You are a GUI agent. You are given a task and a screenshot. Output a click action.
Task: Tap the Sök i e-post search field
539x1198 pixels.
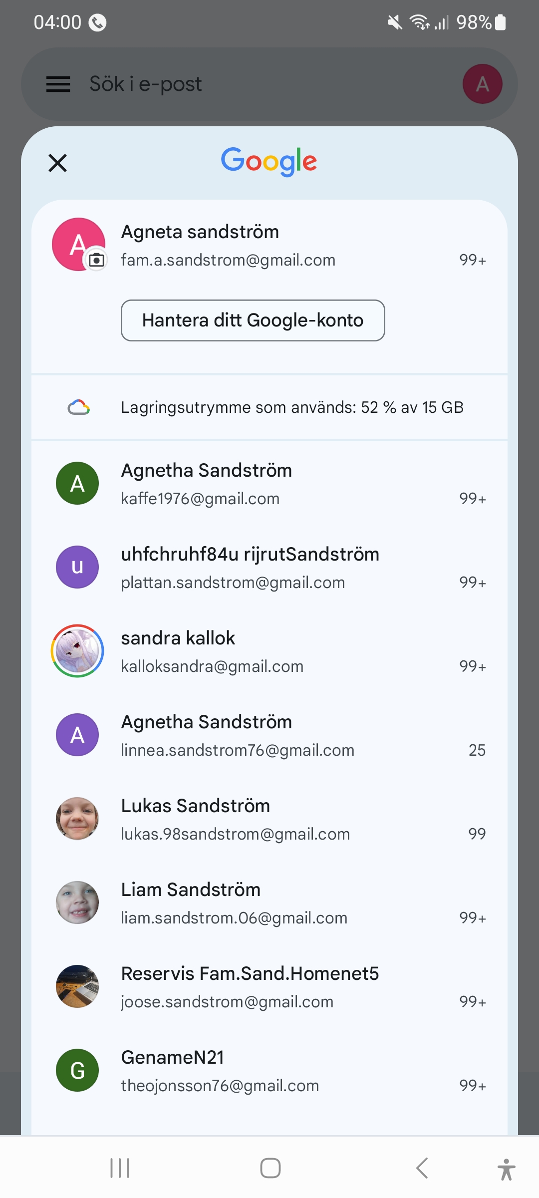point(250,84)
